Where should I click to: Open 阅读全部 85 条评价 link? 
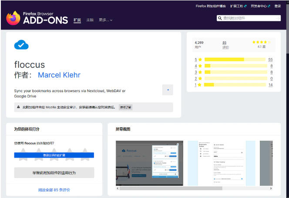[x=54, y=190]
